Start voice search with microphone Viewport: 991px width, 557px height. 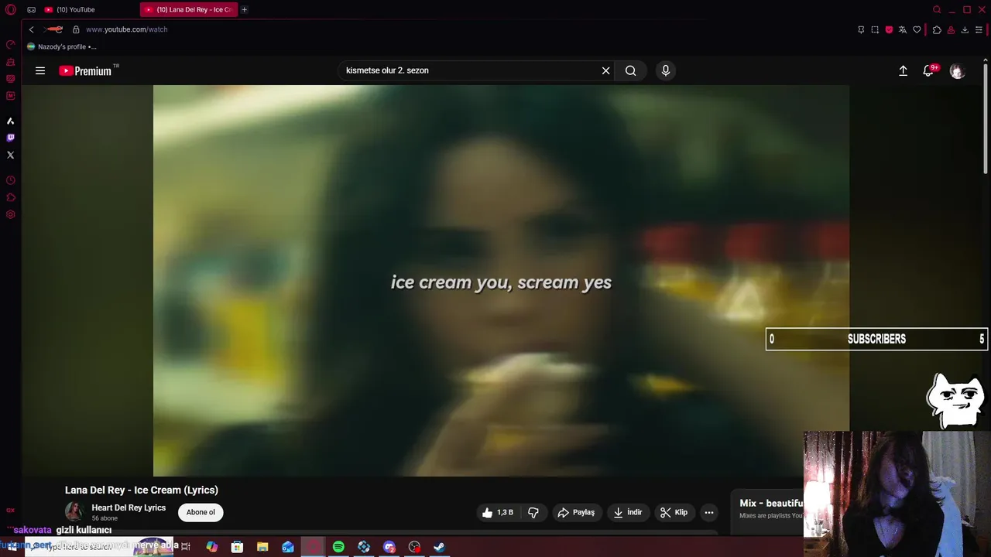coord(665,70)
